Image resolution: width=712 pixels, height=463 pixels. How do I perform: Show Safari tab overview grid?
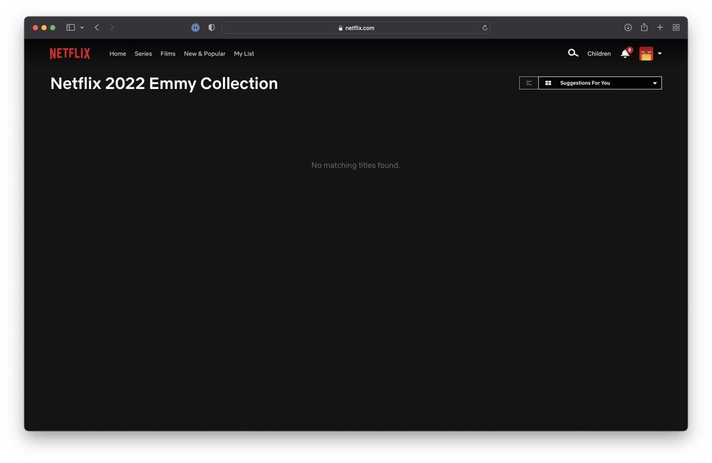676,27
